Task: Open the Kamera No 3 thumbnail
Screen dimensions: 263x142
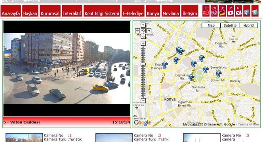Action: [202, 138]
